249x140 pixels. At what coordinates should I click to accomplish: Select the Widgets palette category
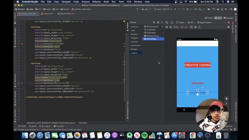pos(134,38)
